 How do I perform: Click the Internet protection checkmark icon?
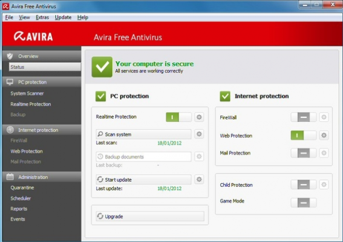[225, 96]
